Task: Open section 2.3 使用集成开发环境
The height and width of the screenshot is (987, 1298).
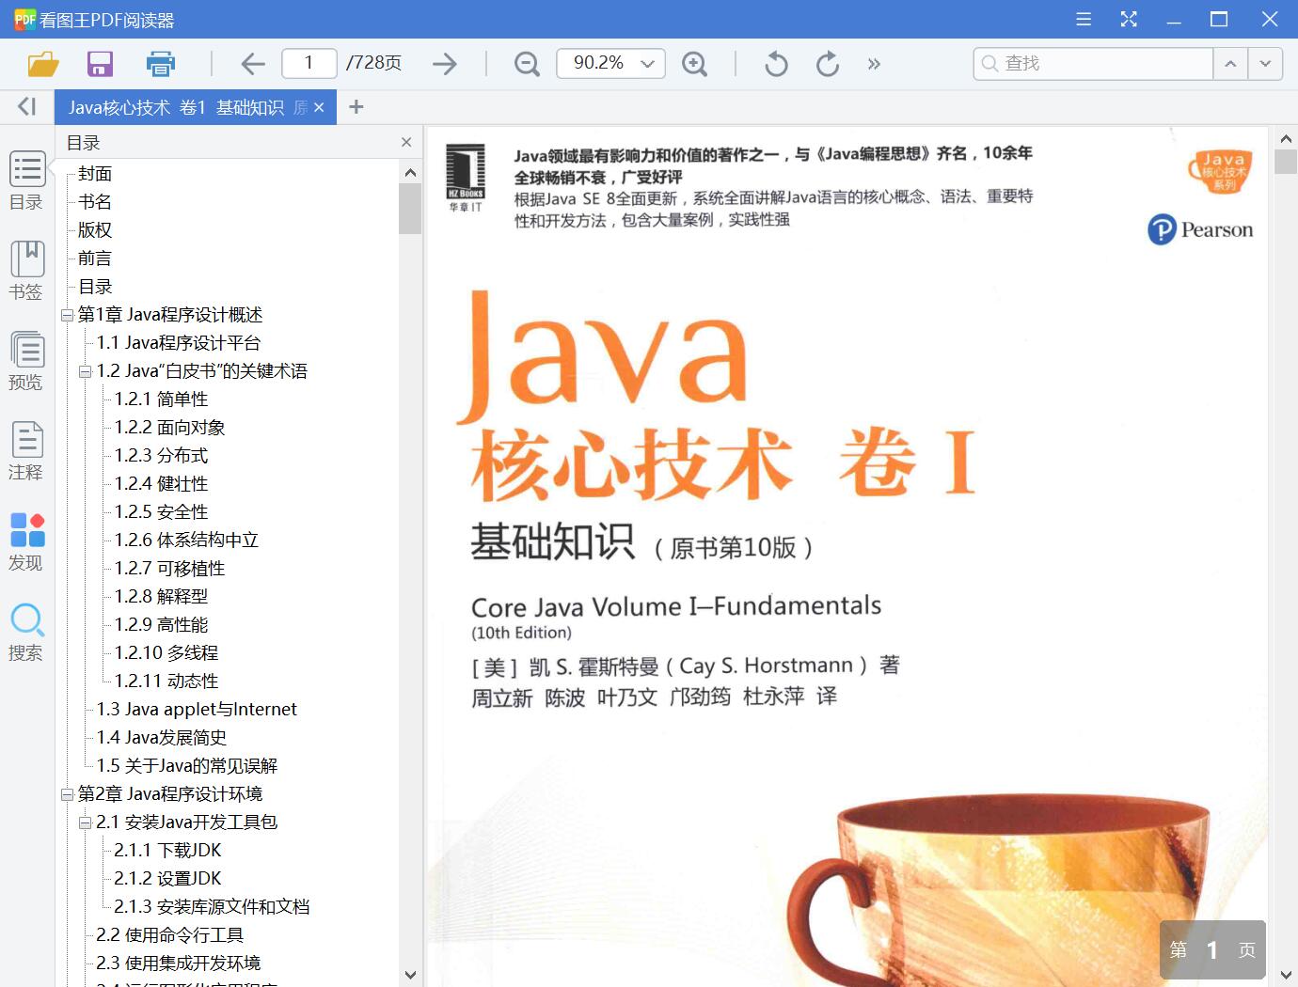Action: 179,963
